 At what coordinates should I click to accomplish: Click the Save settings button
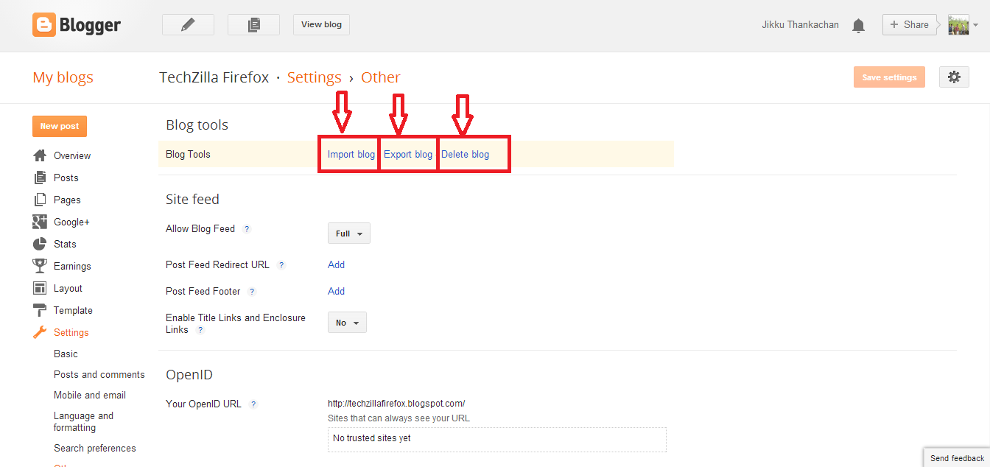point(889,77)
